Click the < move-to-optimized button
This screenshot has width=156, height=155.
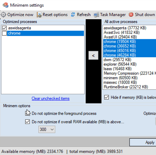point(93,55)
